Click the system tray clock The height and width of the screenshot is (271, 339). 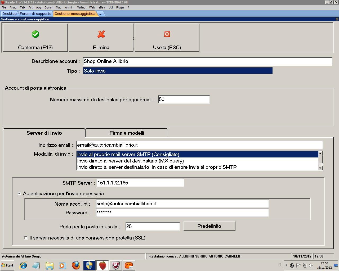324,265
